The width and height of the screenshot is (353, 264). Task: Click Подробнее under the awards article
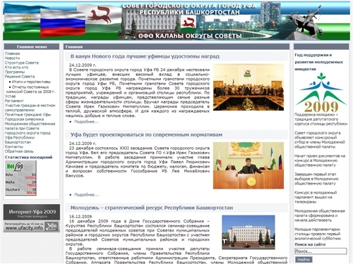click(x=86, y=122)
